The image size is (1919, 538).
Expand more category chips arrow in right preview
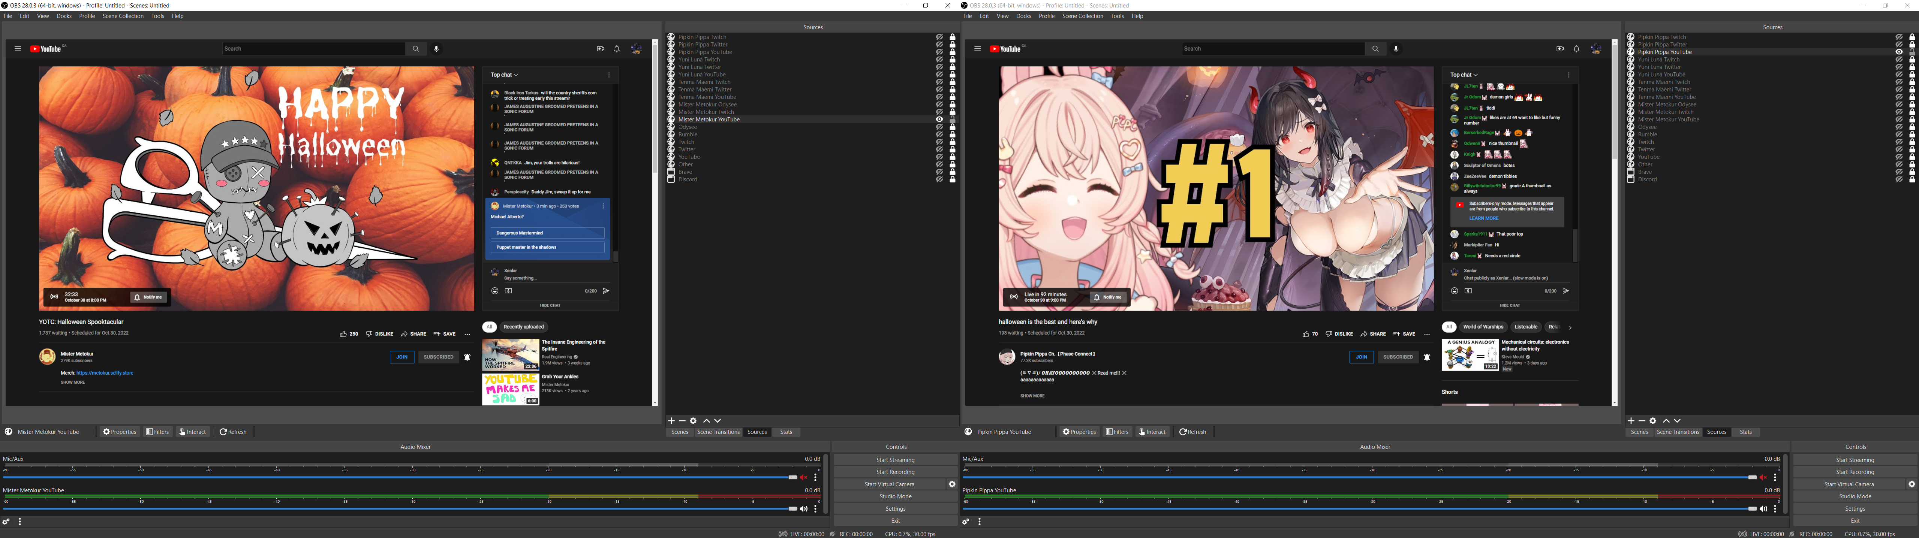click(x=1570, y=327)
